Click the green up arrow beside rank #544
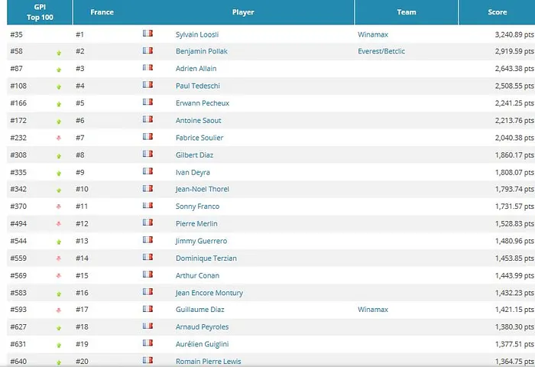 click(59, 242)
